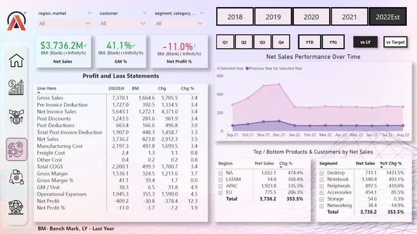417x234 pixels.
Task: Collapse the customer slicer header chevron
Action: tap(144, 13)
